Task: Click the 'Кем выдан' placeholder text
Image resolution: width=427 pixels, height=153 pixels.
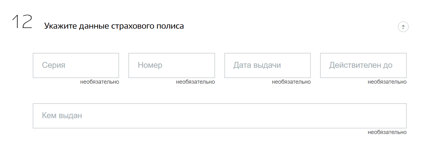Action: [x=62, y=116]
